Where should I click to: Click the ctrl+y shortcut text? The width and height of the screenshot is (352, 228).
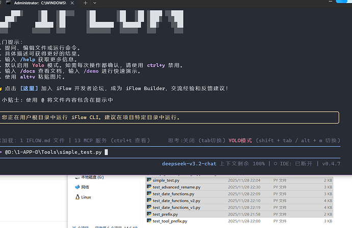click(x=156, y=65)
